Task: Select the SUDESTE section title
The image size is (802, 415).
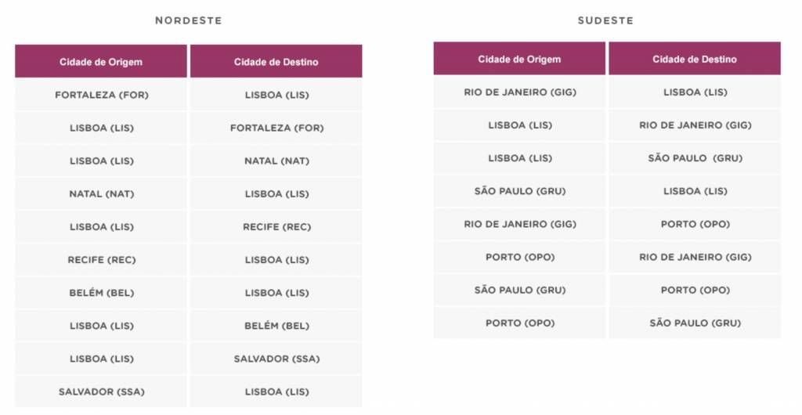Action: point(605,20)
